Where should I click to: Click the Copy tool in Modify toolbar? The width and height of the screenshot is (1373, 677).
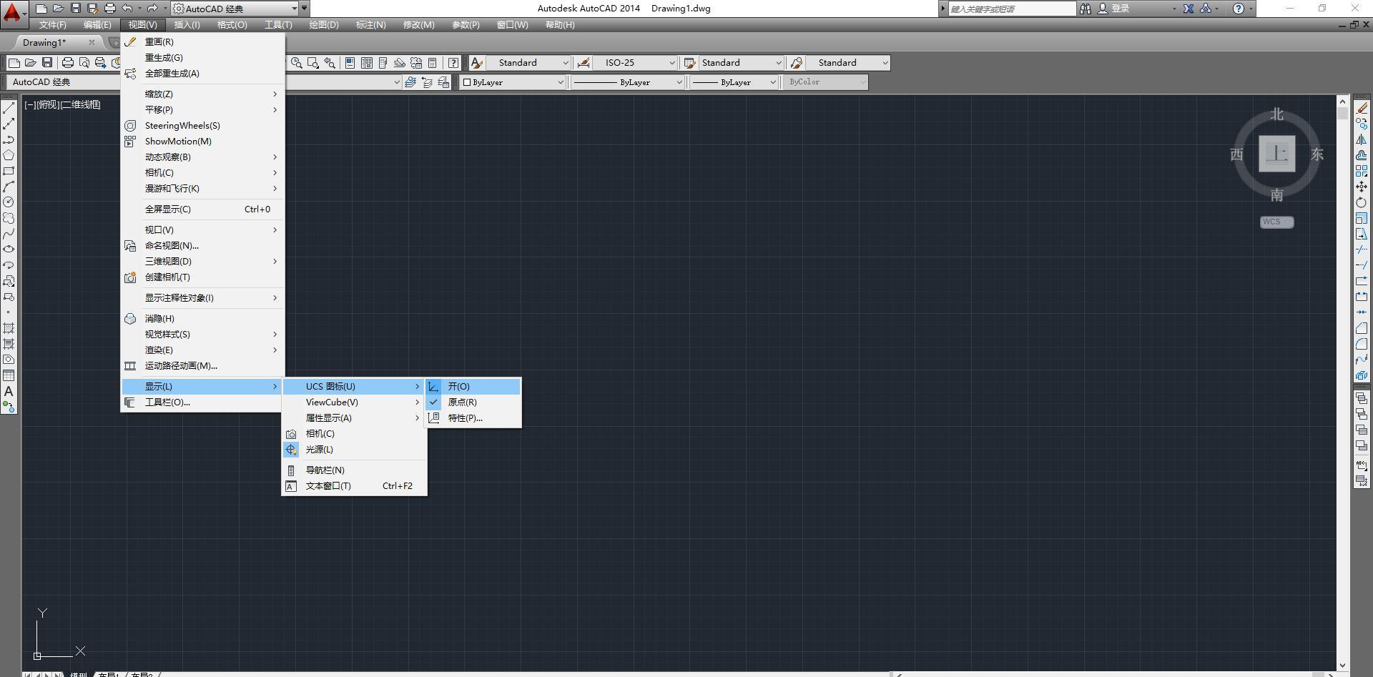tap(1362, 124)
